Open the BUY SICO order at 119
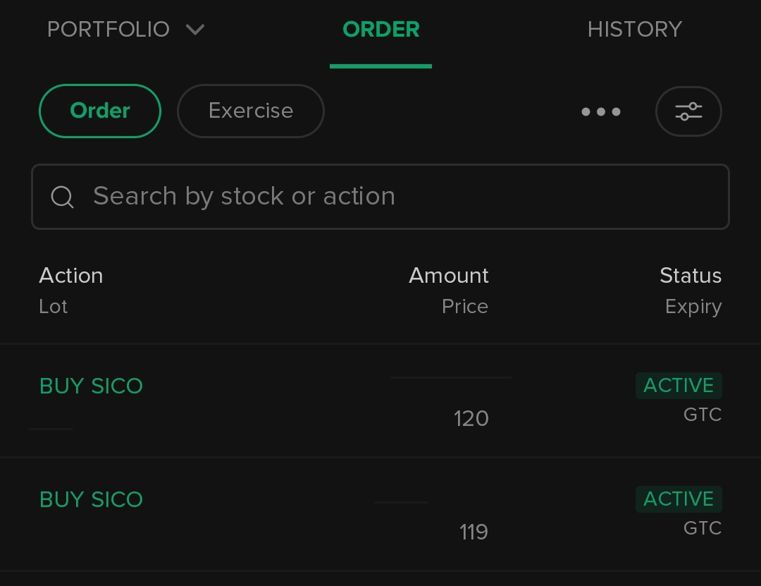Viewport: 761px width, 586px height. click(92, 500)
